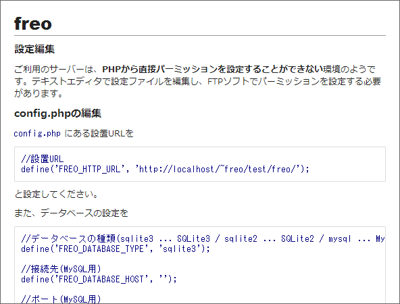Viewport: 400px width, 304px height.
Task: Click the '//ポート(MySQL用)' comment line
Action: click(61, 299)
